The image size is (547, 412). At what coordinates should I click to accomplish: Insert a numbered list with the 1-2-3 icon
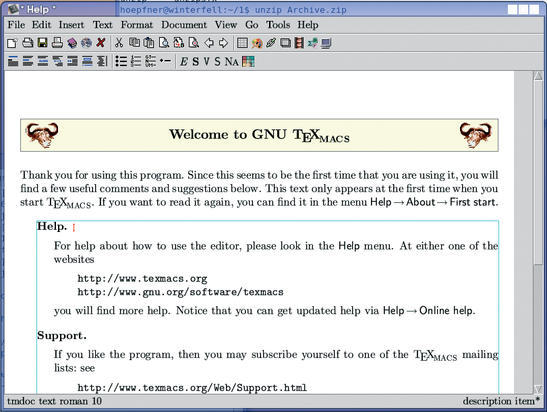tap(136, 61)
